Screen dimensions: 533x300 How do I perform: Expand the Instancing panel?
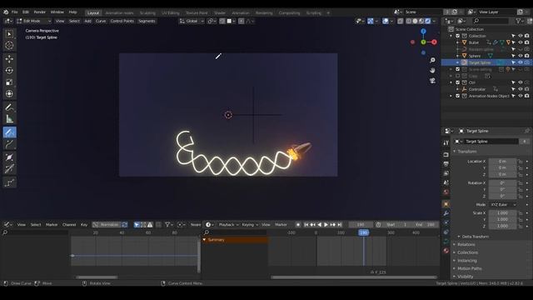coord(466,261)
